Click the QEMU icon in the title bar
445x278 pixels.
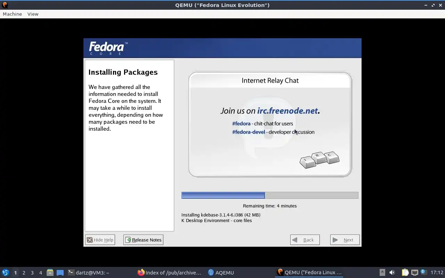point(5,5)
